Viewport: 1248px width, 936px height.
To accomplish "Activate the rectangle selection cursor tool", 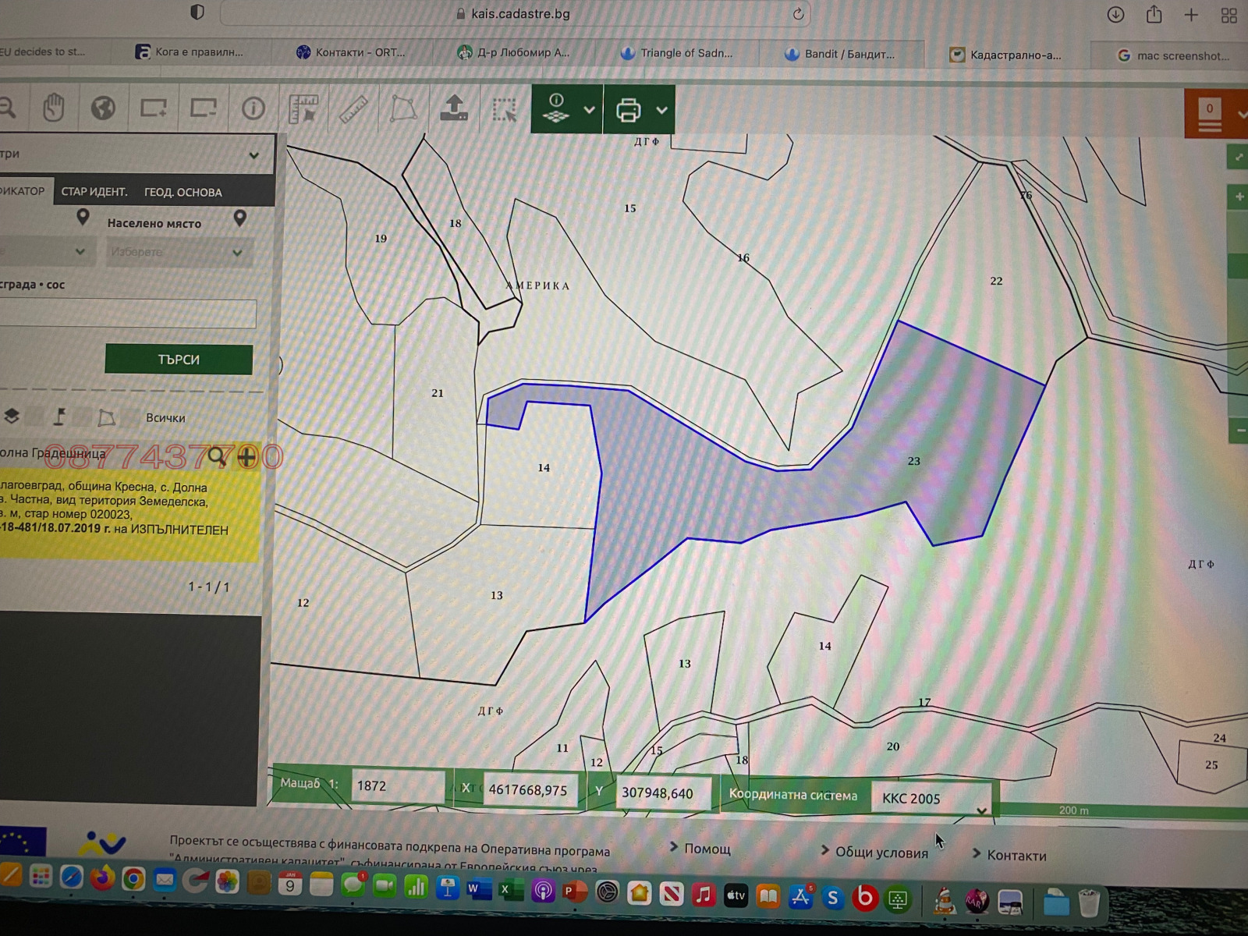I will [505, 110].
